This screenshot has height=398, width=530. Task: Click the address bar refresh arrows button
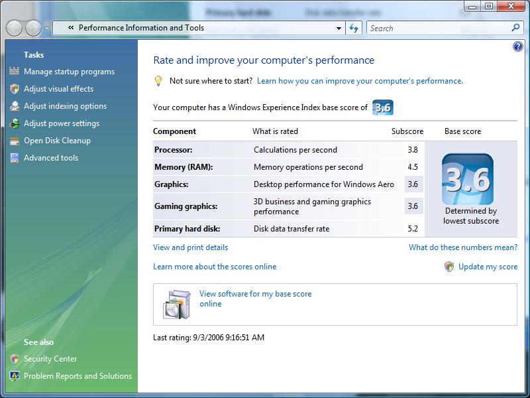(354, 28)
